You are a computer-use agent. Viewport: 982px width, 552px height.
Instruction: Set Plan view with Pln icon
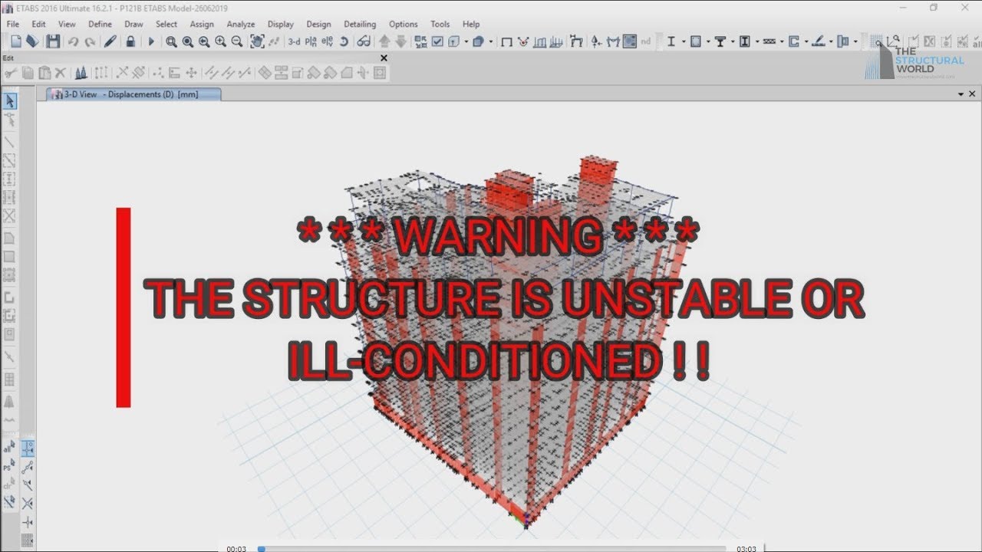click(x=311, y=41)
